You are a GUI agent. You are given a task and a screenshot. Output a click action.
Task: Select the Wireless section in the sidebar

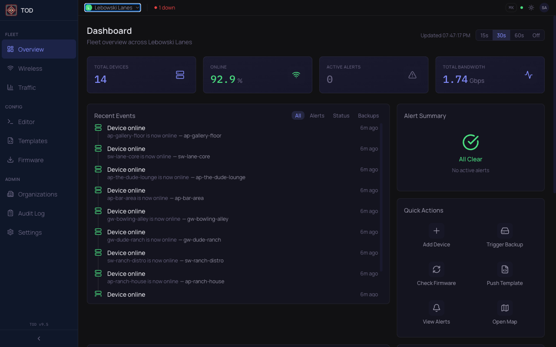(x=30, y=68)
